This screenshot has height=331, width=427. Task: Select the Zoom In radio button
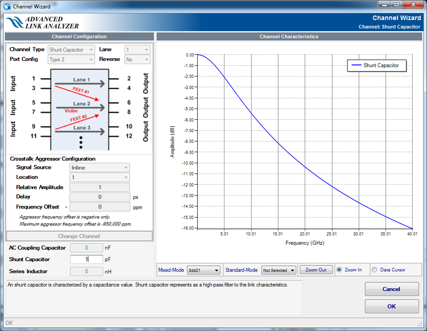(340, 270)
